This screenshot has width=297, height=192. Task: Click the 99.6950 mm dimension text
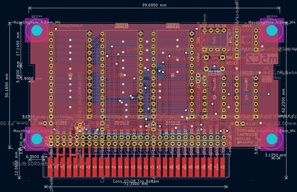[x=154, y=5]
